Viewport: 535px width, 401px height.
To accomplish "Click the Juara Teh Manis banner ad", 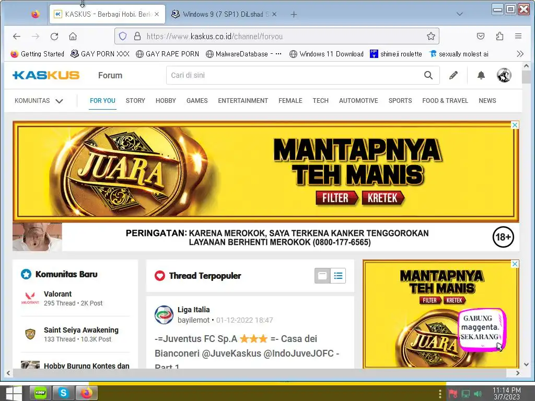I will 266,171.
